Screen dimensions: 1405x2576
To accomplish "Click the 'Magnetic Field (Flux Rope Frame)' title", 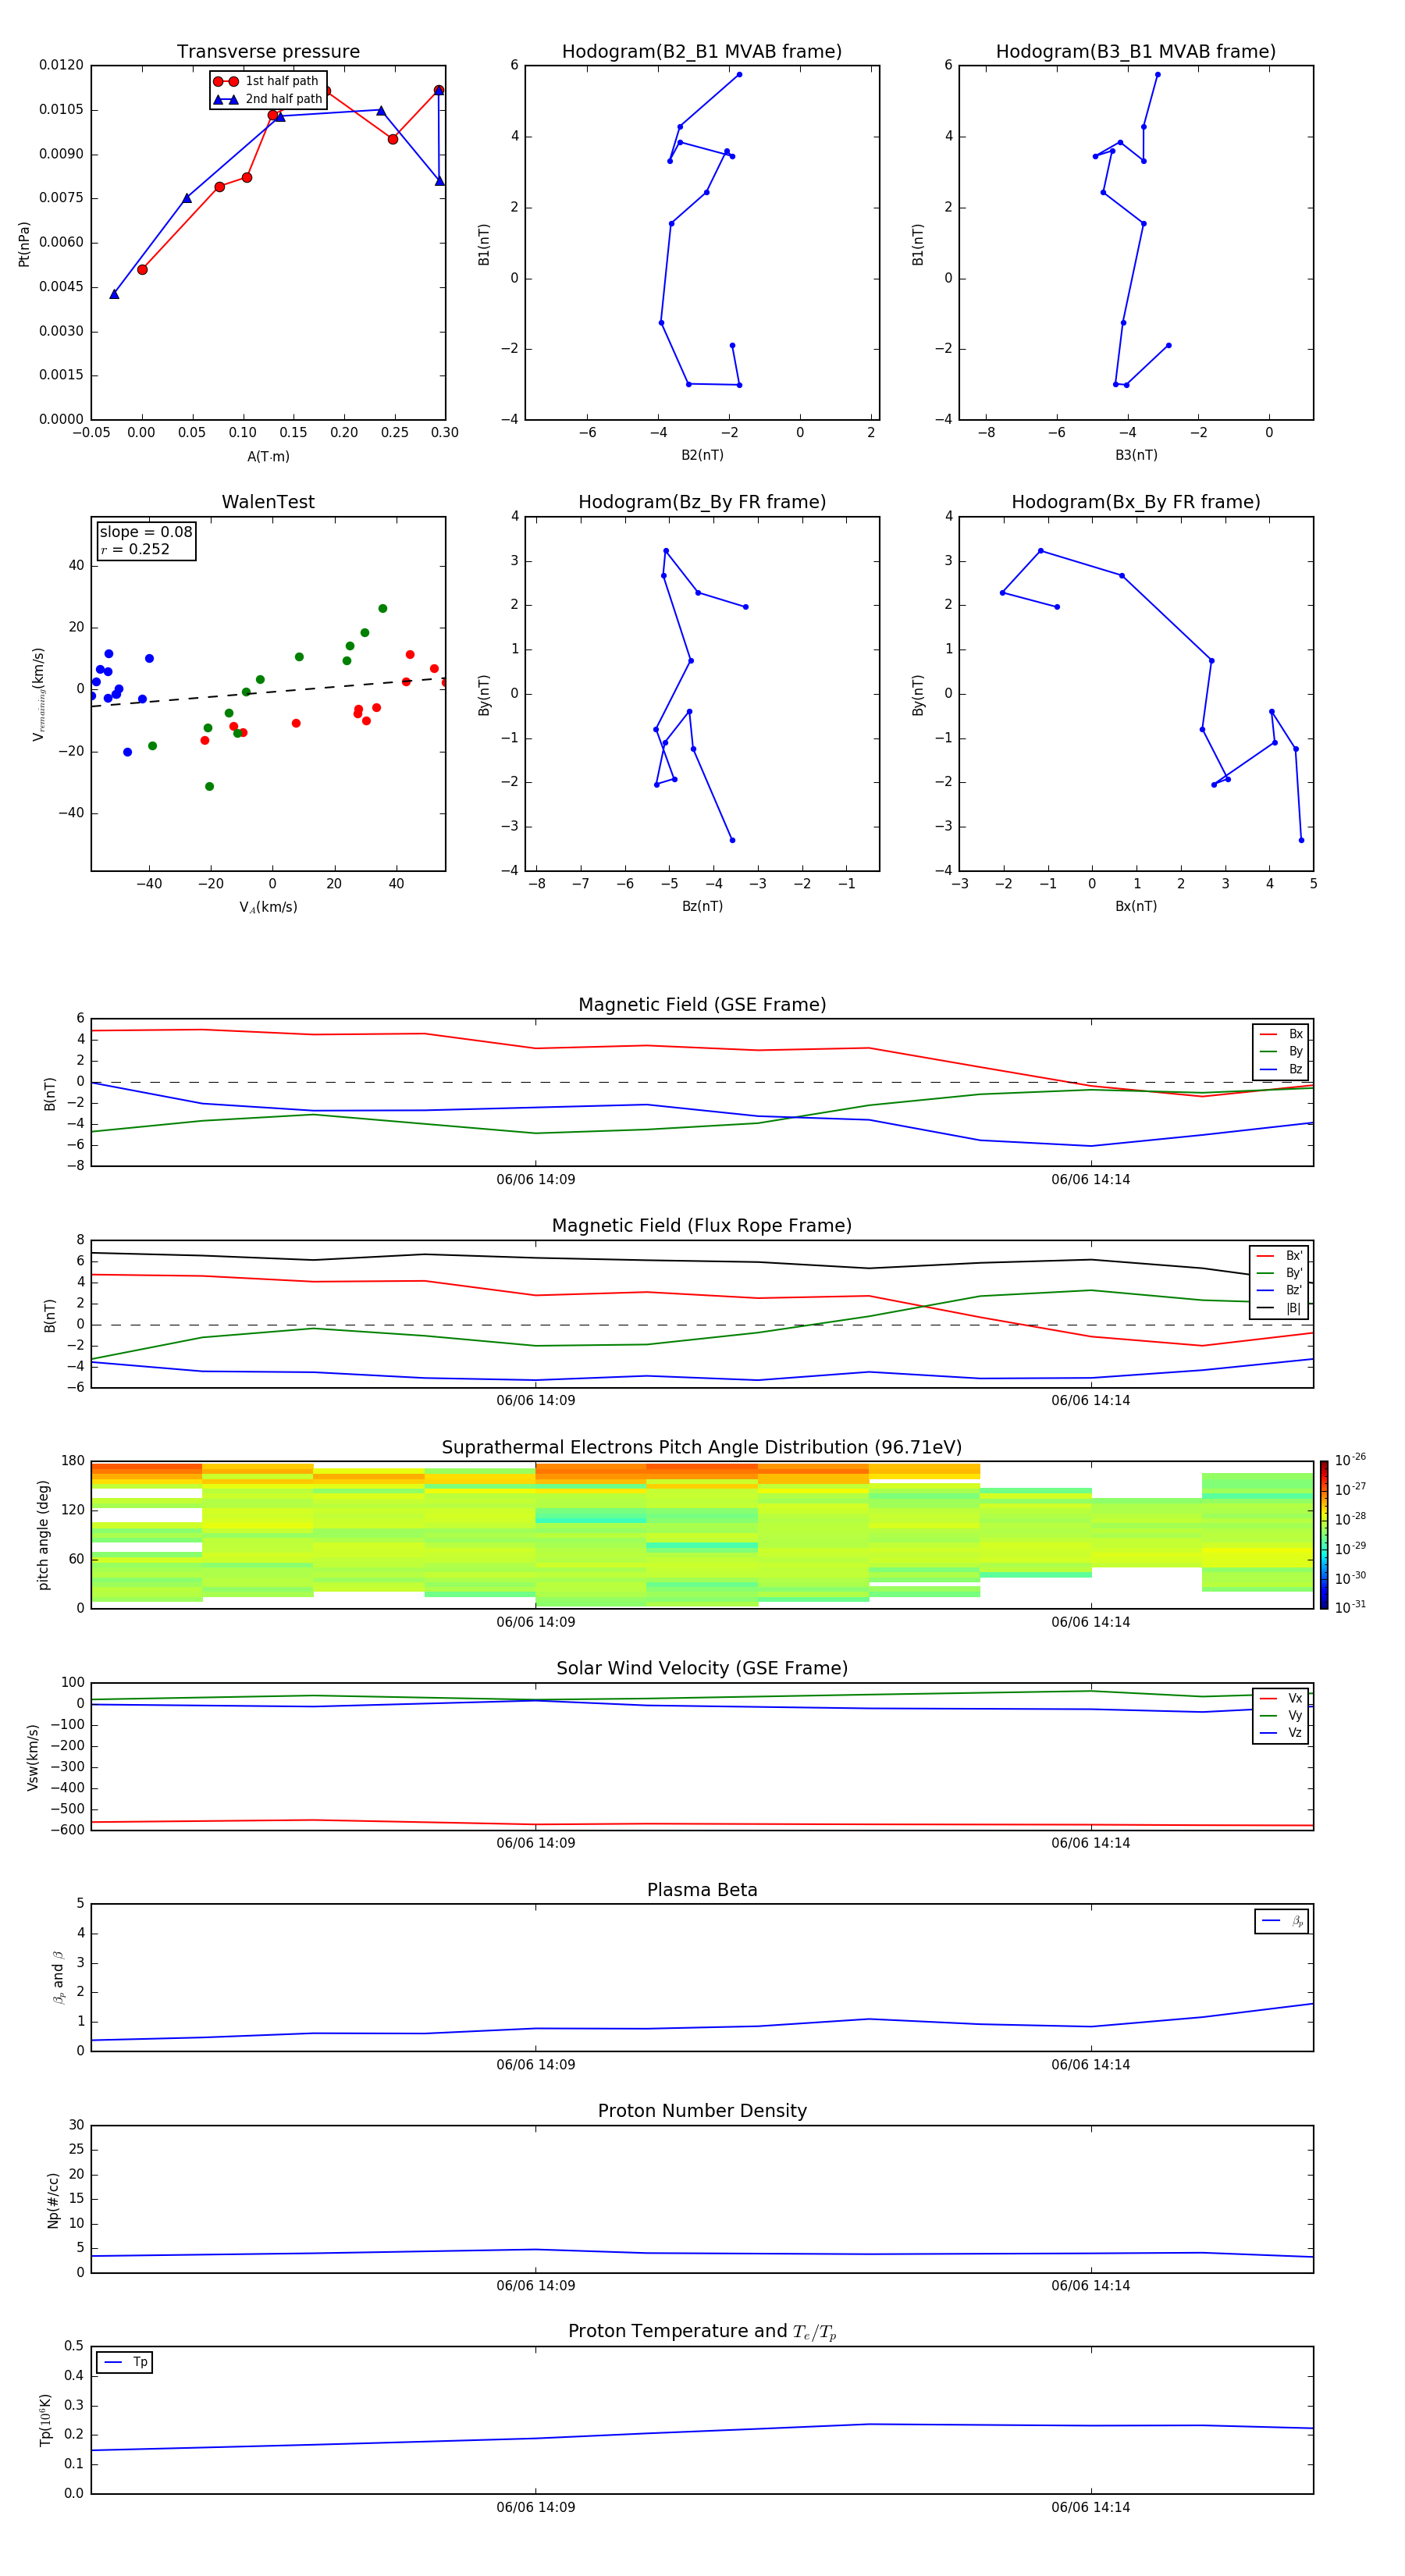I will [702, 1226].
